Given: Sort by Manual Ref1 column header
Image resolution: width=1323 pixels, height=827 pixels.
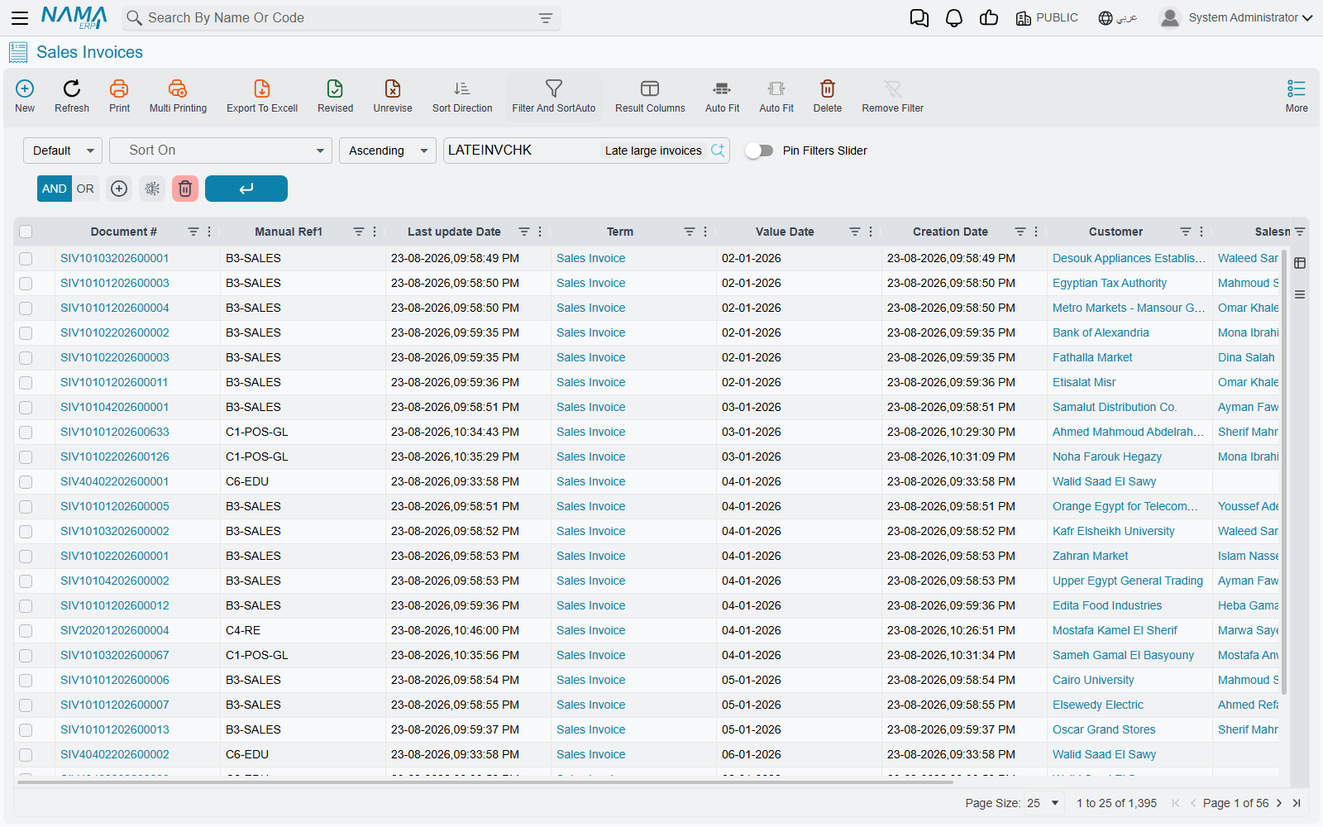Looking at the screenshot, I should pos(289,232).
